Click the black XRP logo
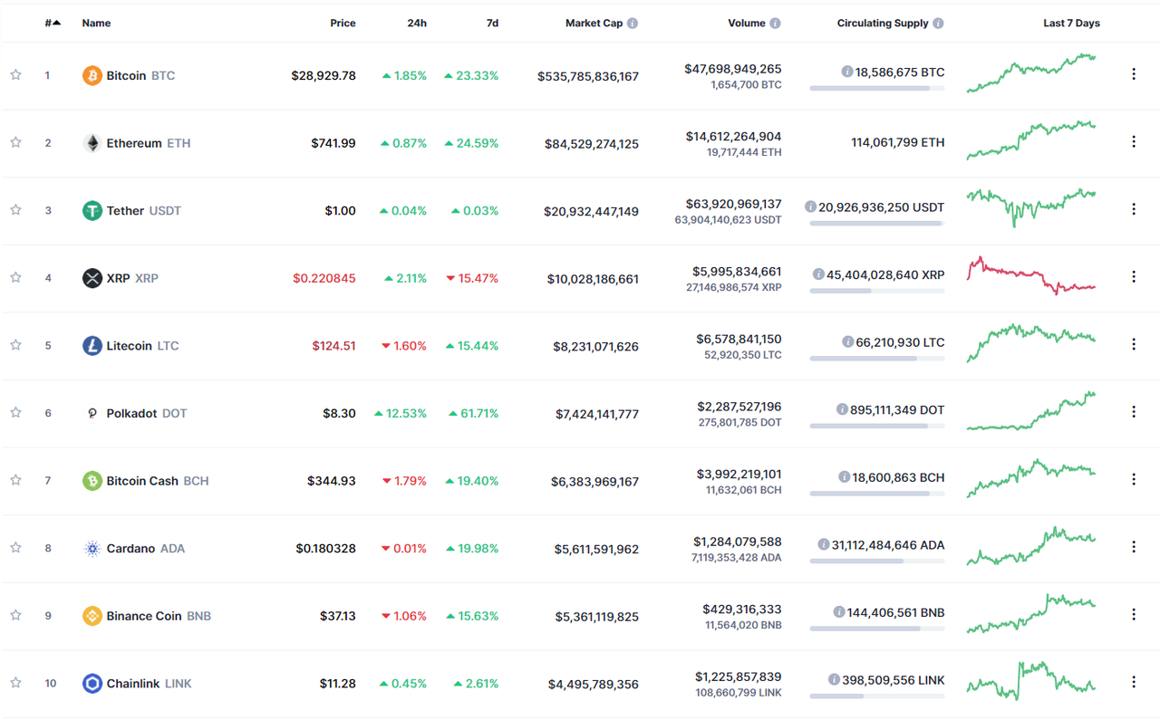The image size is (1160, 720). pos(92,278)
